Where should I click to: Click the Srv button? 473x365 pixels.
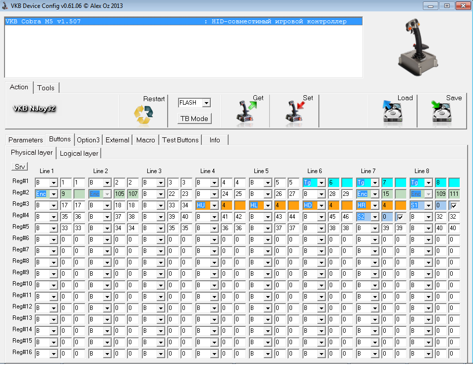20,167
